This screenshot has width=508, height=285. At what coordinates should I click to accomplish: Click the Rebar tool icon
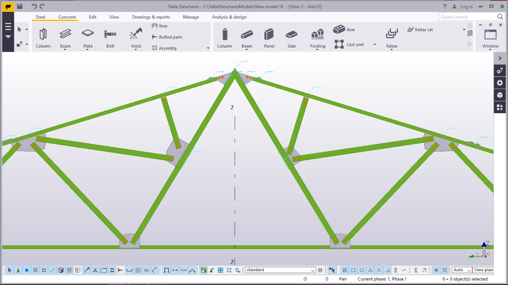tap(392, 34)
